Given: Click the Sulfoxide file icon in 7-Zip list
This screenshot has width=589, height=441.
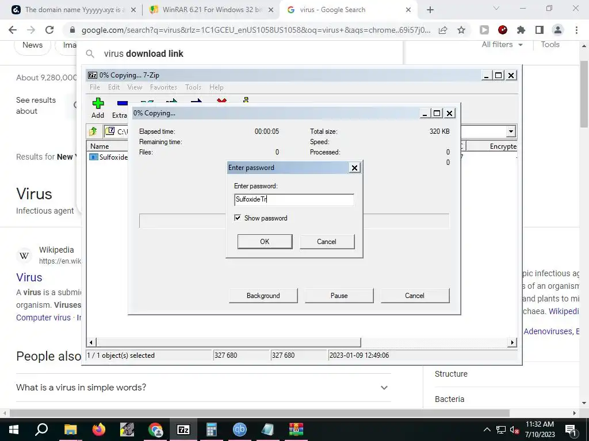Looking at the screenshot, I should coord(94,157).
